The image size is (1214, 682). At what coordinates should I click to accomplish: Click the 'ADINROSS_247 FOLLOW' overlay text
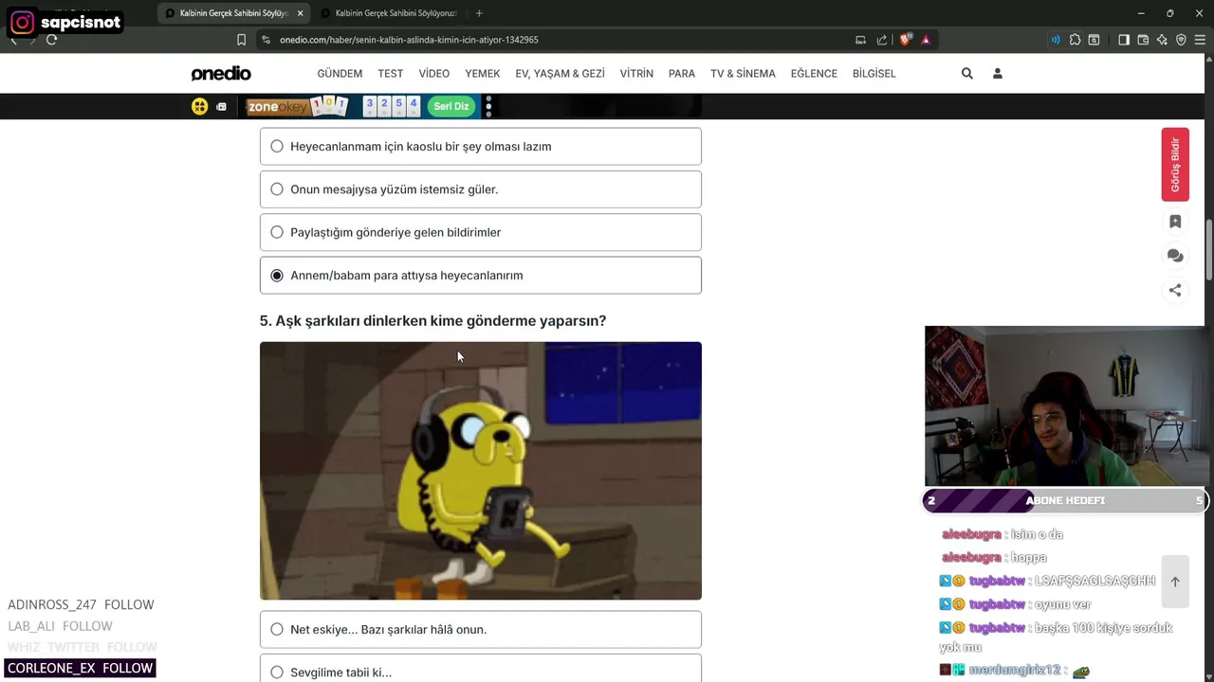pos(81,604)
